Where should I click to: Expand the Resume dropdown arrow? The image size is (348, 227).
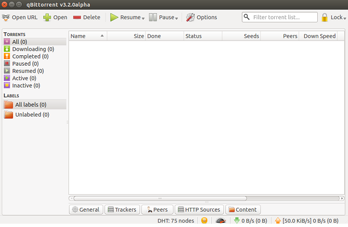(x=143, y=19)
